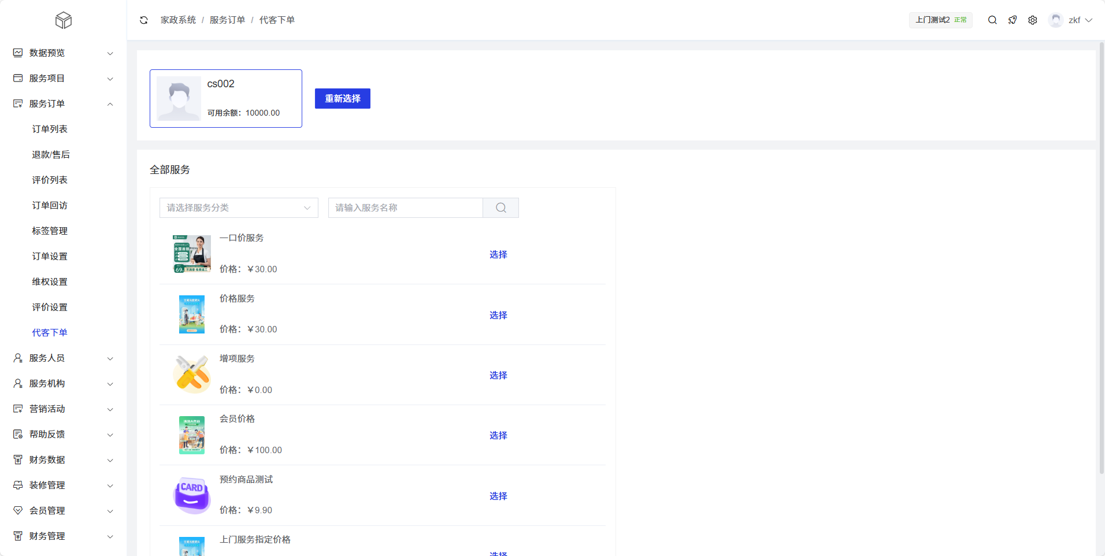Click the zkf user avatar
Viewport: 1105px width, 556px height.
coord(1056,20)
